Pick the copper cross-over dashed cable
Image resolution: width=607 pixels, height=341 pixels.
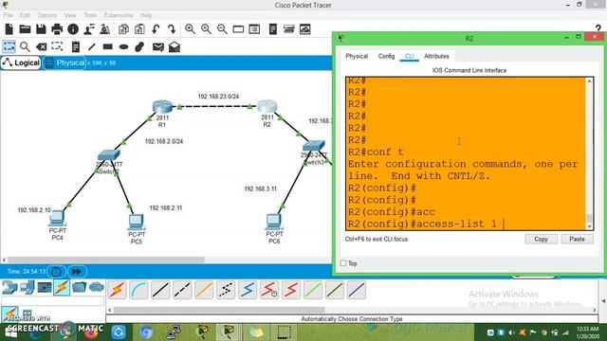point(182,290)
